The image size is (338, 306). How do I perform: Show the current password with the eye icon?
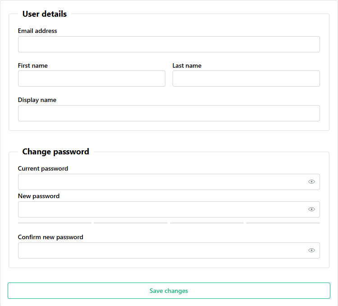pyautogui.click(x=311, y=182)
